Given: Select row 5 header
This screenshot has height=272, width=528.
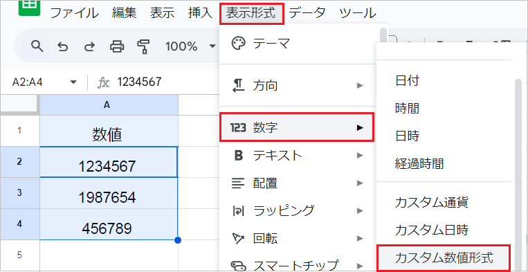Looking at the screenshot, I should pos(20,255).
